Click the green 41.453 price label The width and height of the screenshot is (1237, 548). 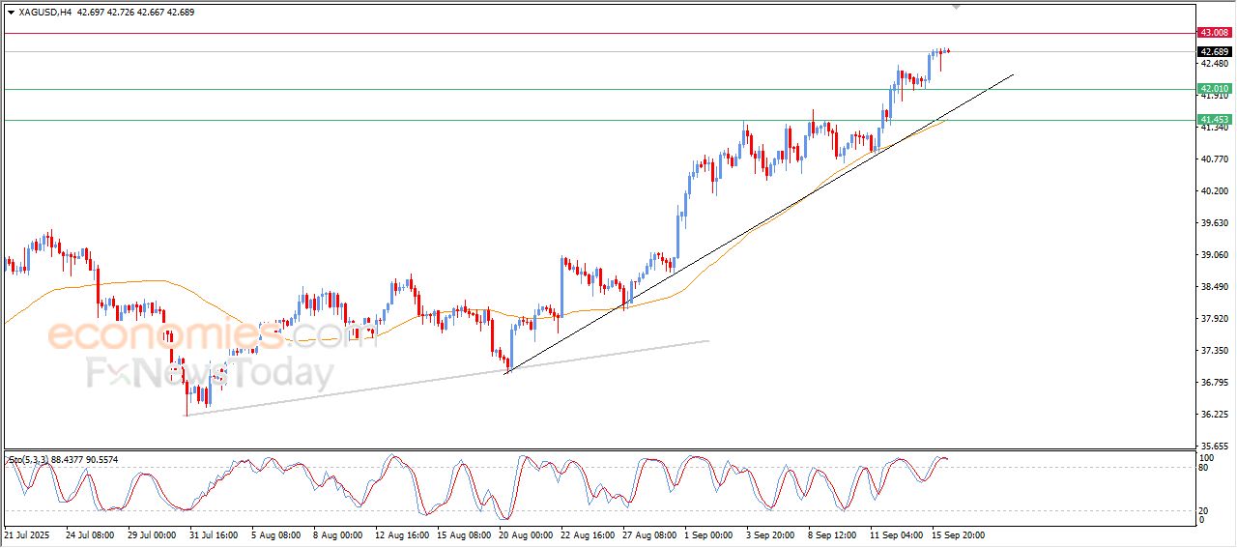(x=1214, y=120)
